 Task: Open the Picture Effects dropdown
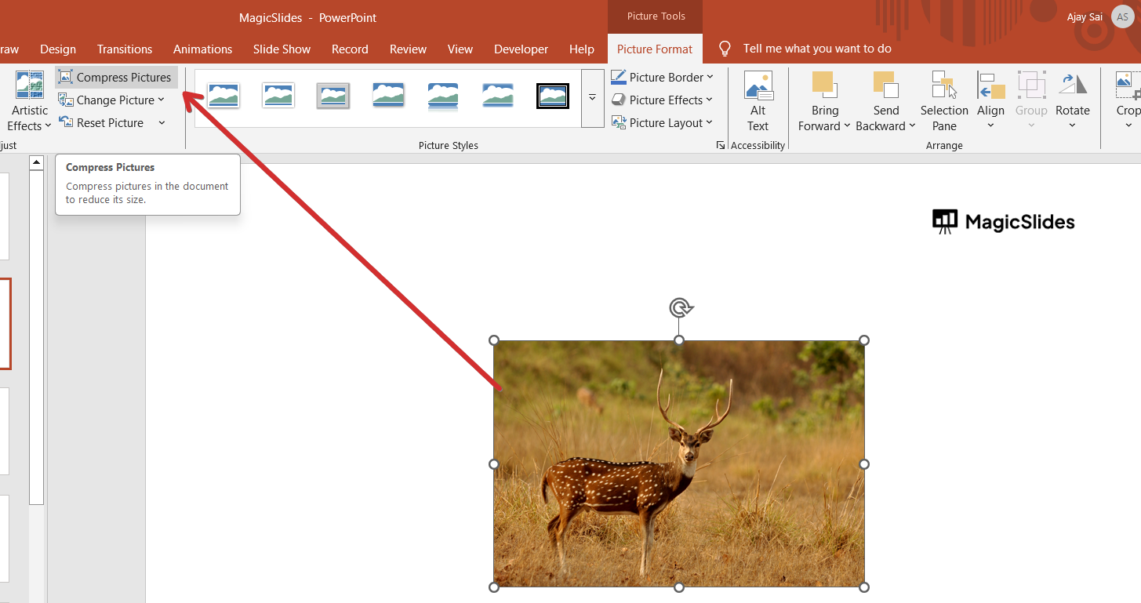[662, 100]
